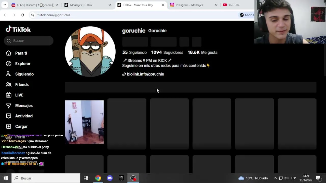Click the network icon in system tray
This screenshot has height=183, width=326.
tap(281, 178)
